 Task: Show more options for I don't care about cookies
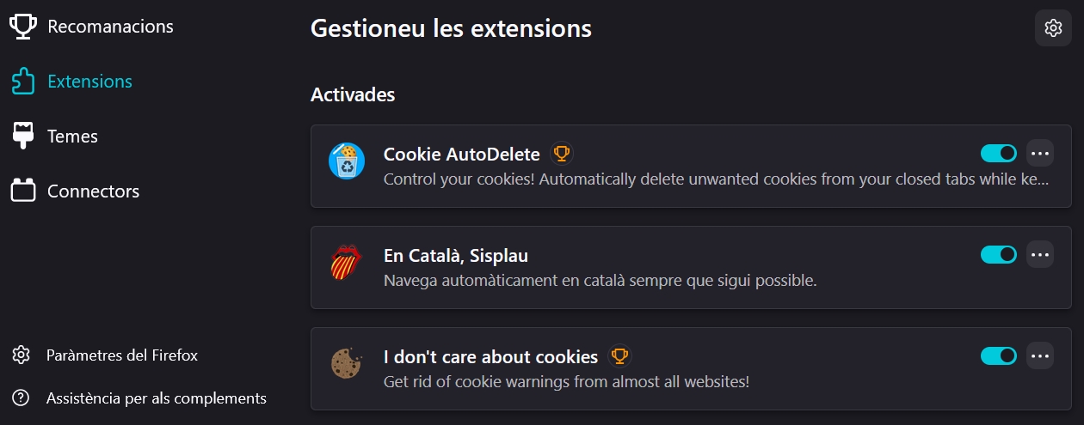coord(1040,355)
